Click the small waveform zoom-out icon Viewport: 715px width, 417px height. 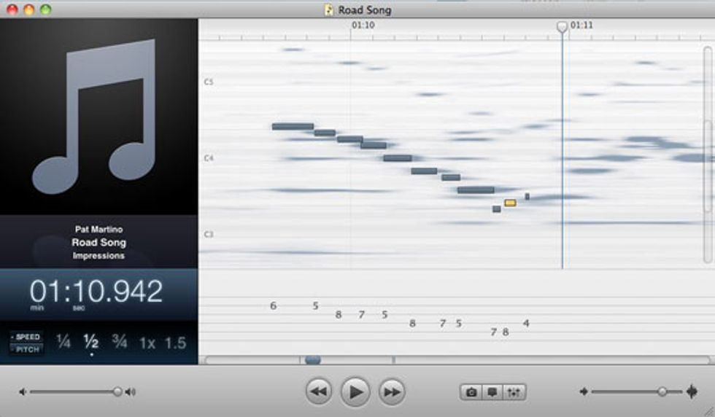584,391
